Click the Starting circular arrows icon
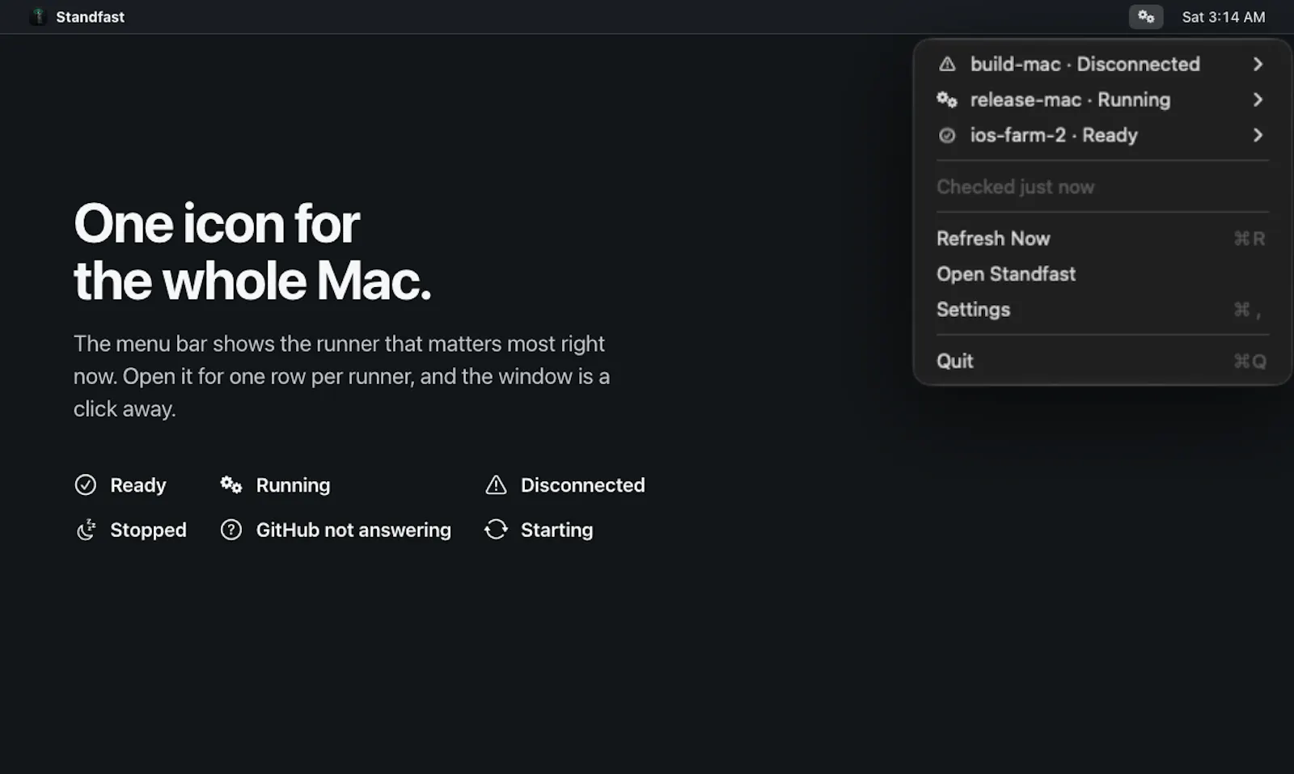This screenshot has width=1294, height=774. 496,530
